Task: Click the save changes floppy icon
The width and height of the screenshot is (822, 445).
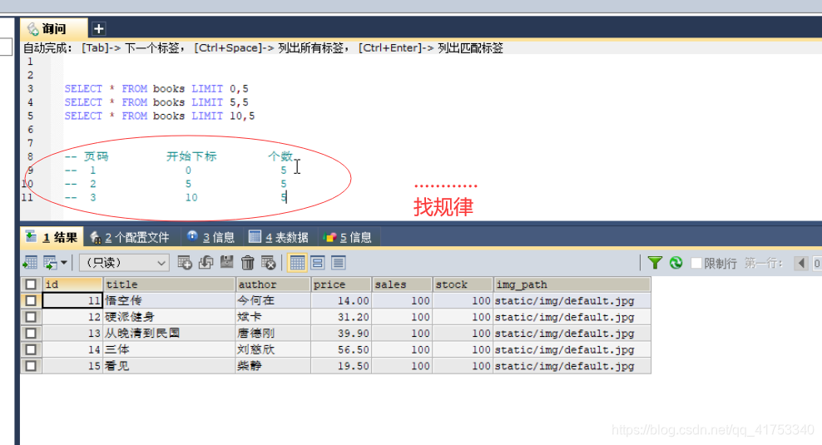Action: [x=226, y=263]
